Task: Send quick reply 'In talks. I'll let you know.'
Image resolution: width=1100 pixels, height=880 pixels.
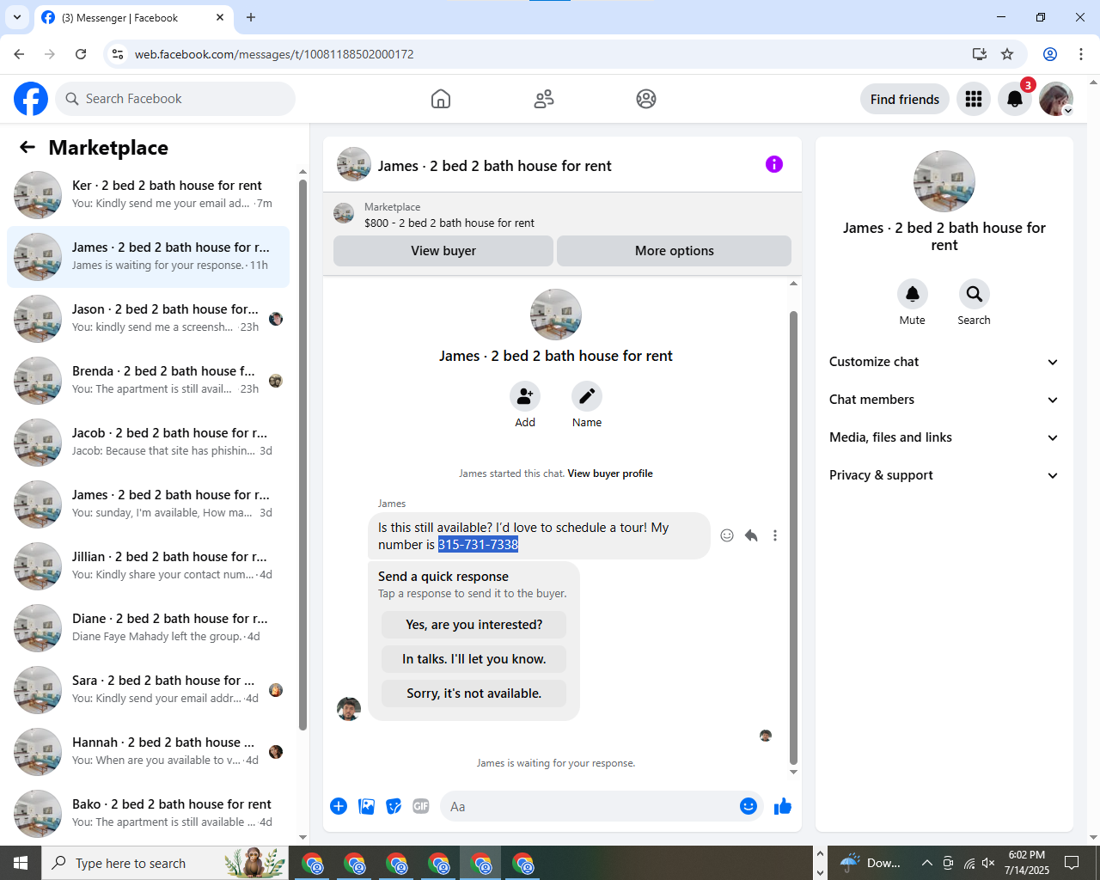Action: pos(474,659)
